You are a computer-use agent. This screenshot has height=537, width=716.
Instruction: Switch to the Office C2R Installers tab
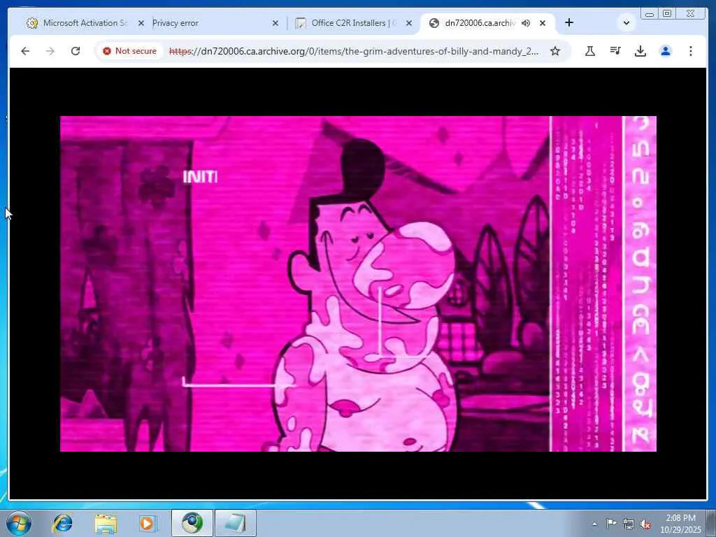point(354,23)
